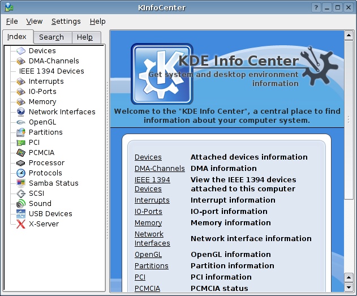Select Protocols label in the tree

pos(45,173)
